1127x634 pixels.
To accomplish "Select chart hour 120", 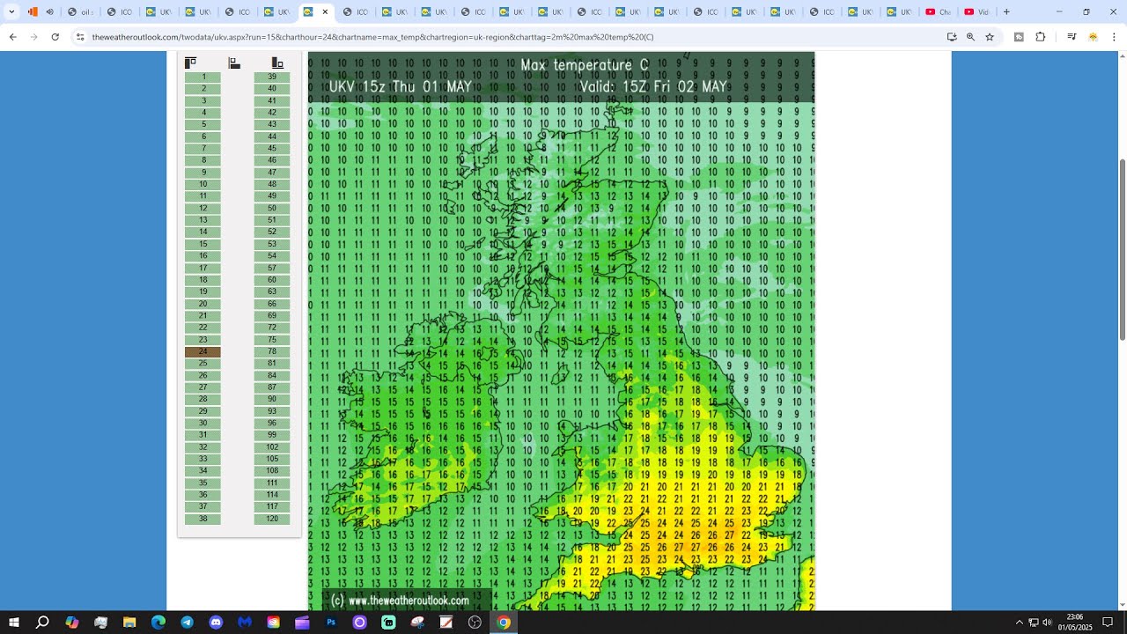I will coord(272,519).
